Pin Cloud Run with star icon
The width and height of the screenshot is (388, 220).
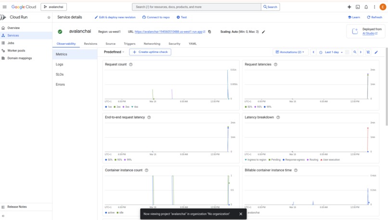[x=49, y=17]
